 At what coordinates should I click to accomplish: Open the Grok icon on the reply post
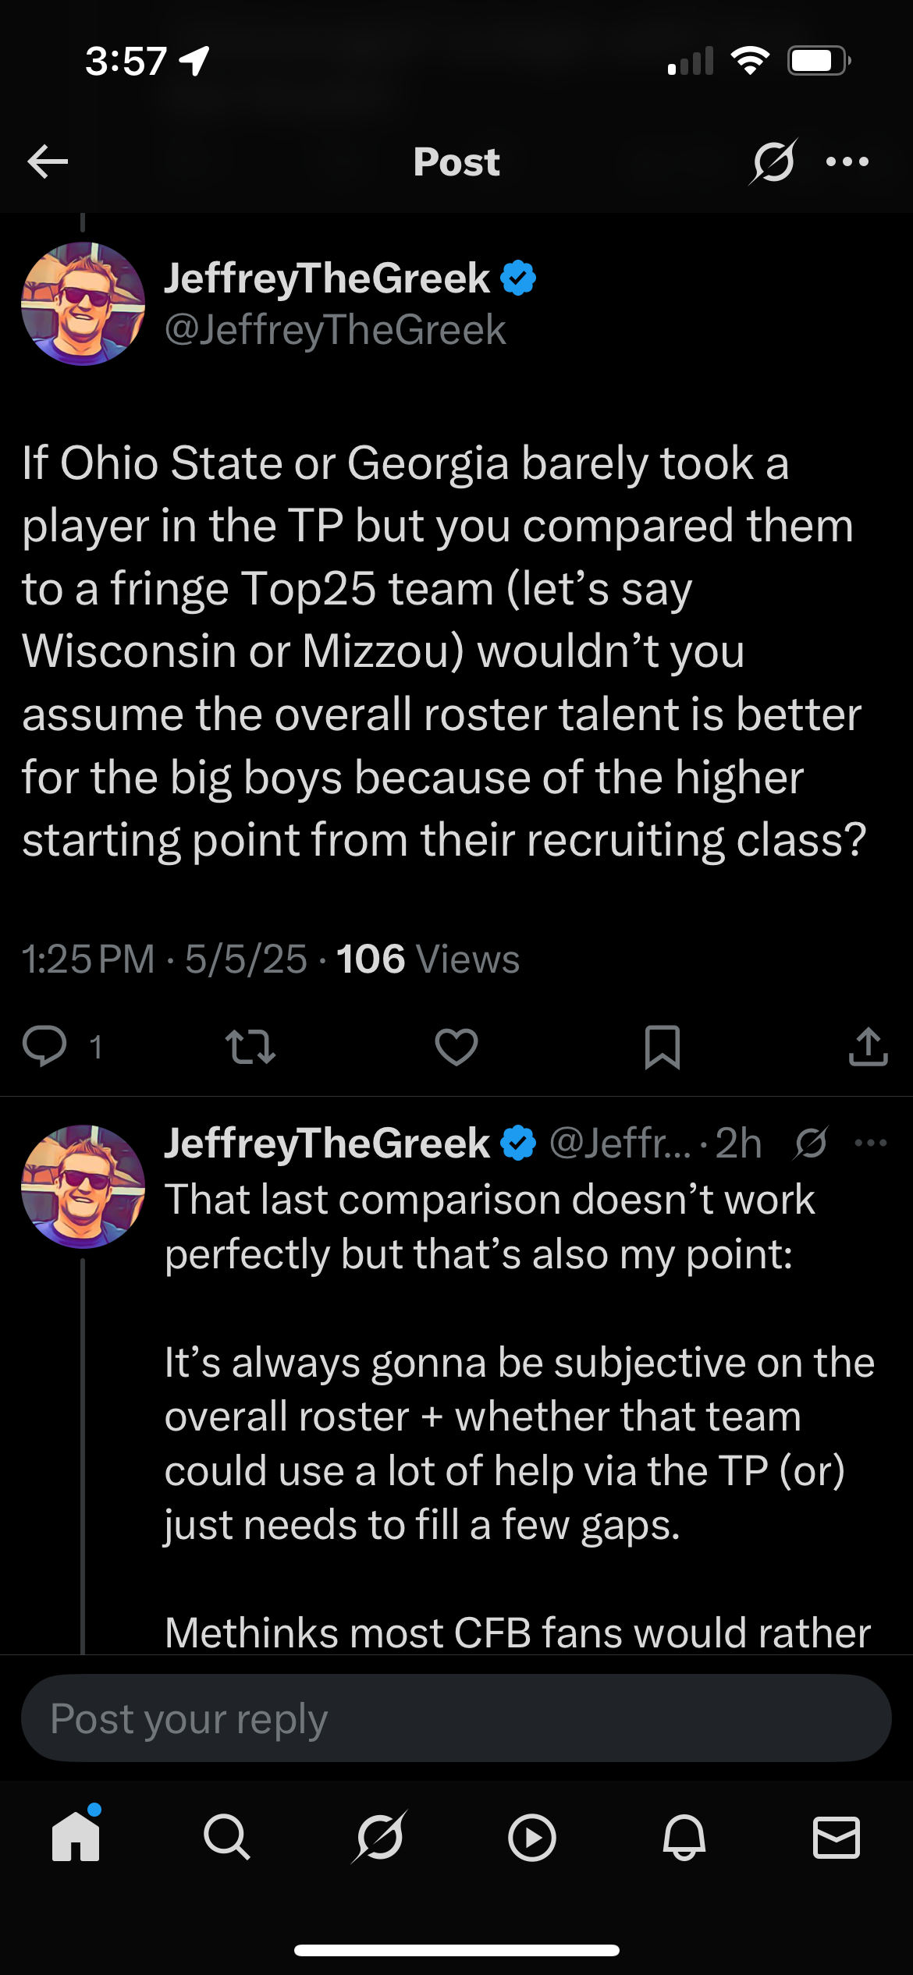(x=811, y=1144)
